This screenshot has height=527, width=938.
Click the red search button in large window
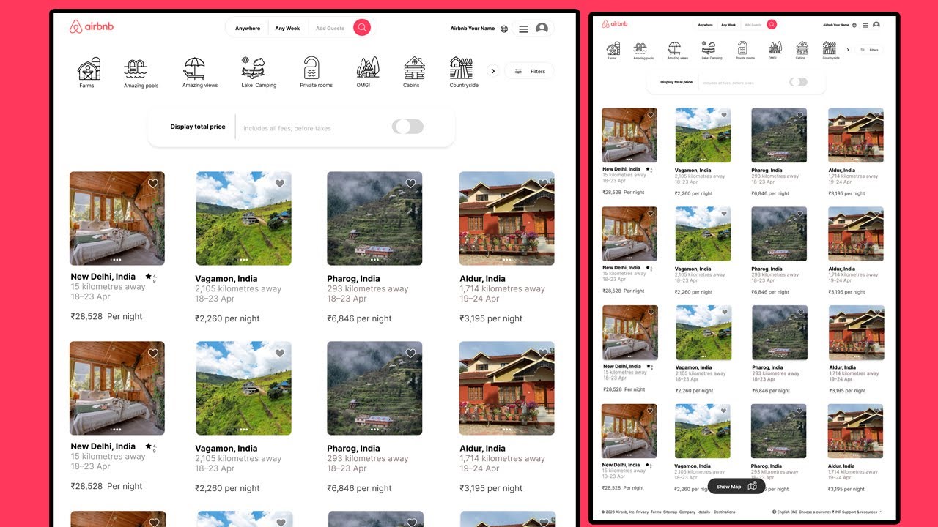pyautogui.click(x=362, y=28)
